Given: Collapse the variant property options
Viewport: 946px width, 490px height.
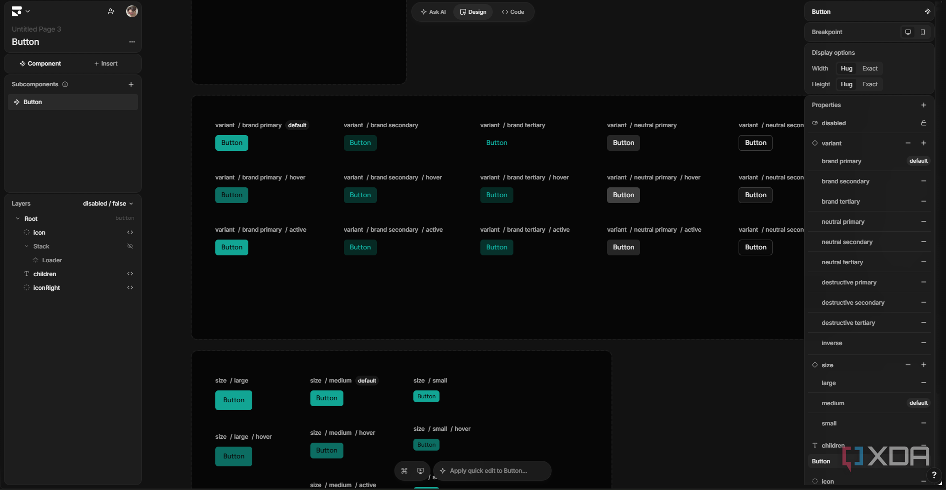Looking at the screenshot, I should [908, 143].
